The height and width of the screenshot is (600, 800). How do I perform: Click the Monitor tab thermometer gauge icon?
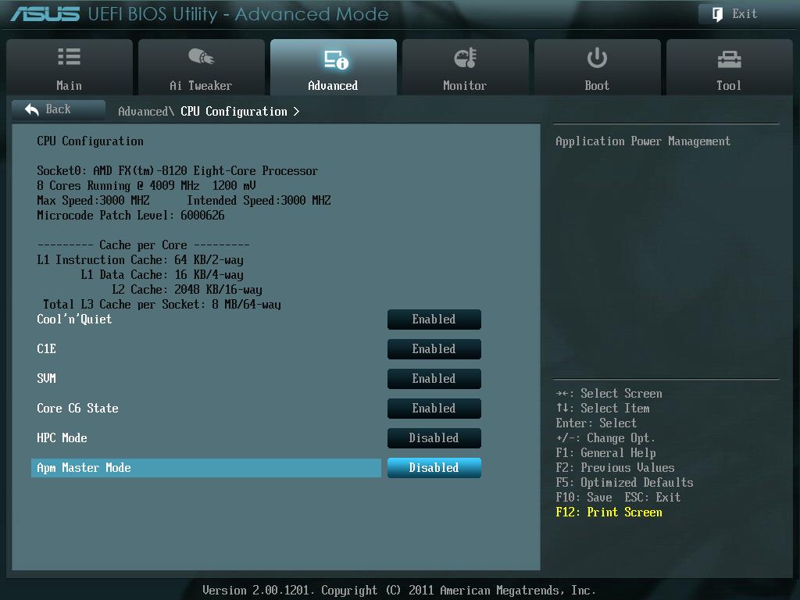(466, 58)
